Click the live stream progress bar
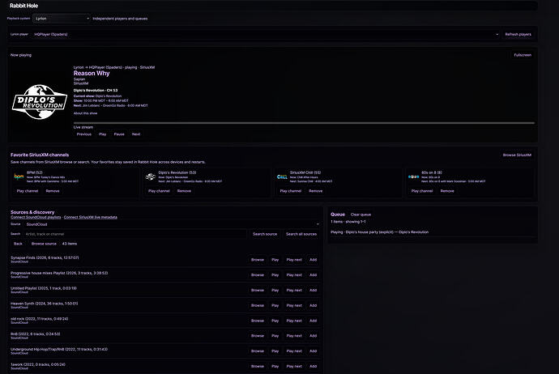 point(304,123)
